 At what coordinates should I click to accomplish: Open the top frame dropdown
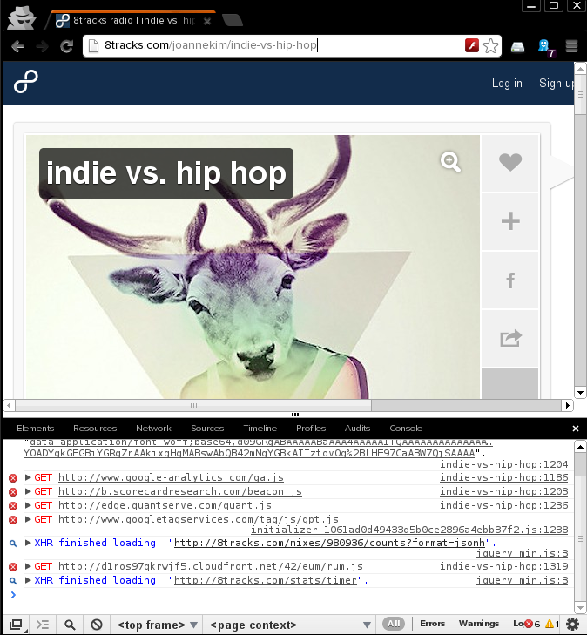click(x=157, y=625)
